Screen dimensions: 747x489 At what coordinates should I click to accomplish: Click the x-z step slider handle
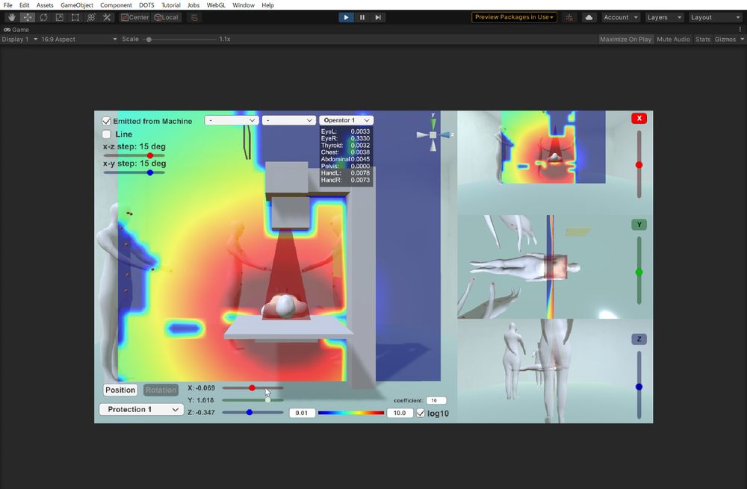(x=150, y=156)
